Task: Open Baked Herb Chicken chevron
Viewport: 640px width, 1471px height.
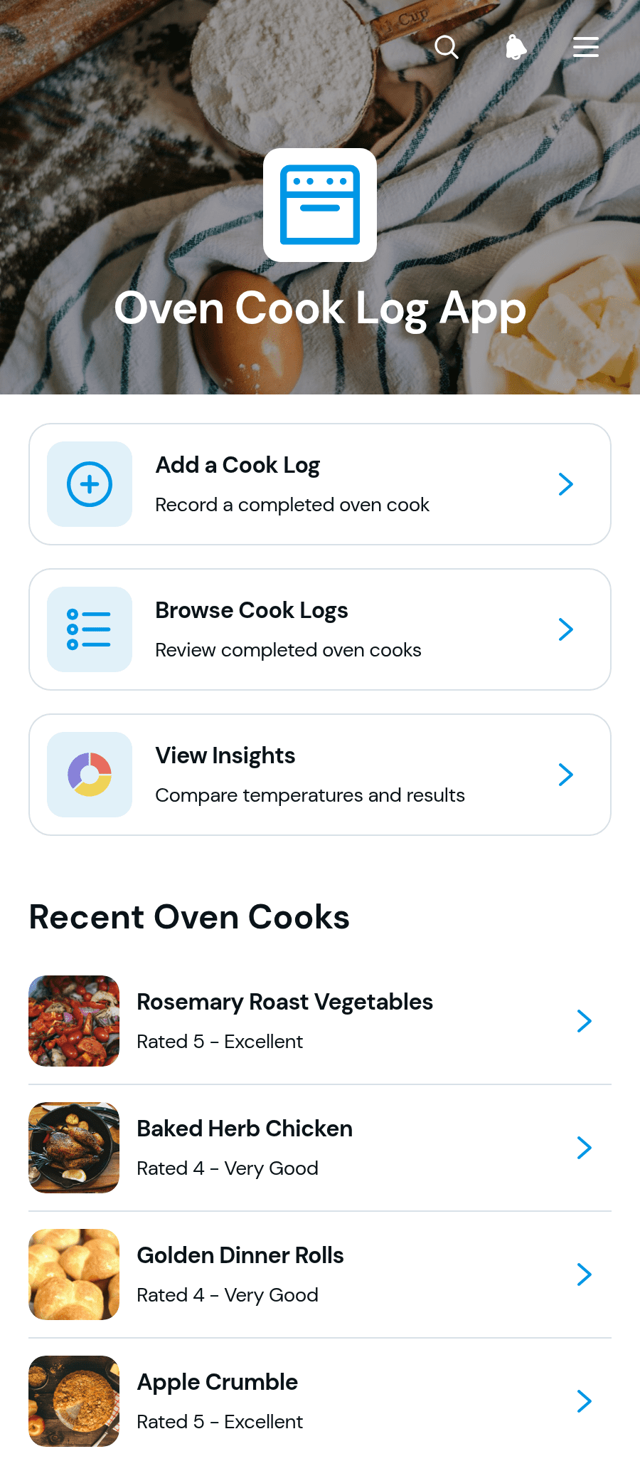Action: tap(585, 1148)
